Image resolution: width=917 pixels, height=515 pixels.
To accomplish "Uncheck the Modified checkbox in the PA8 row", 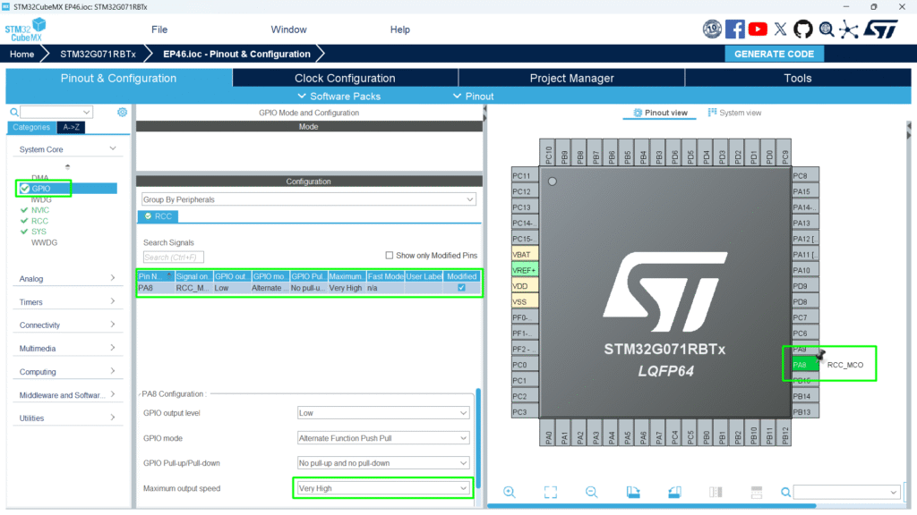I will click(x=461, y=288).
